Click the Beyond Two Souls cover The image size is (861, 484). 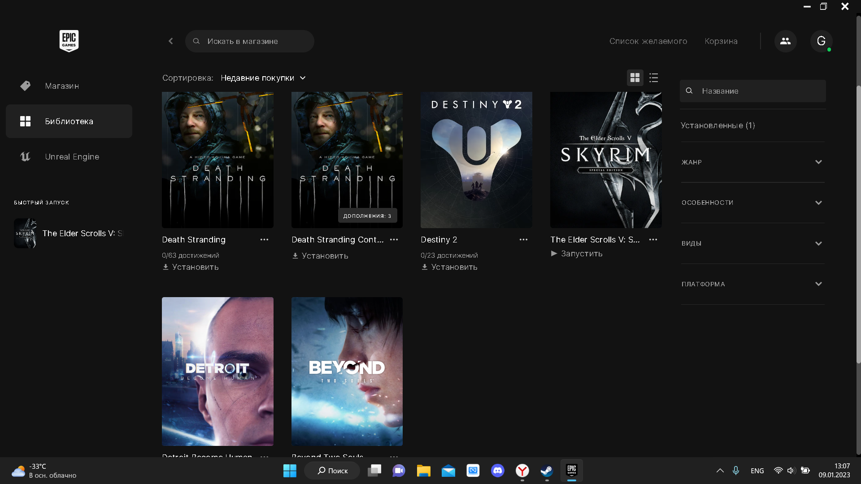(347, 372)
